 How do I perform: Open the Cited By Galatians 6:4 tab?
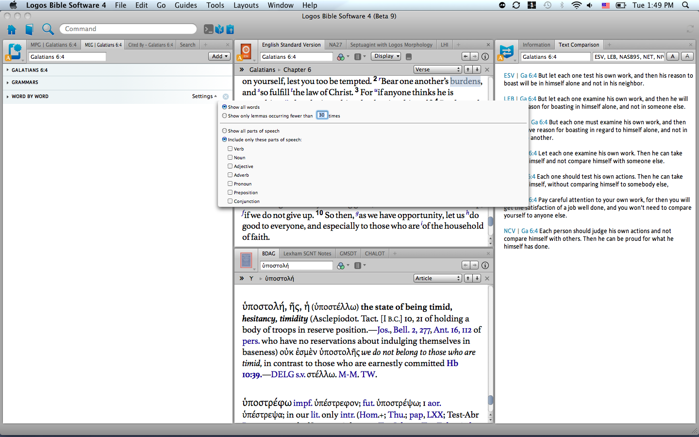pos(150,45)
